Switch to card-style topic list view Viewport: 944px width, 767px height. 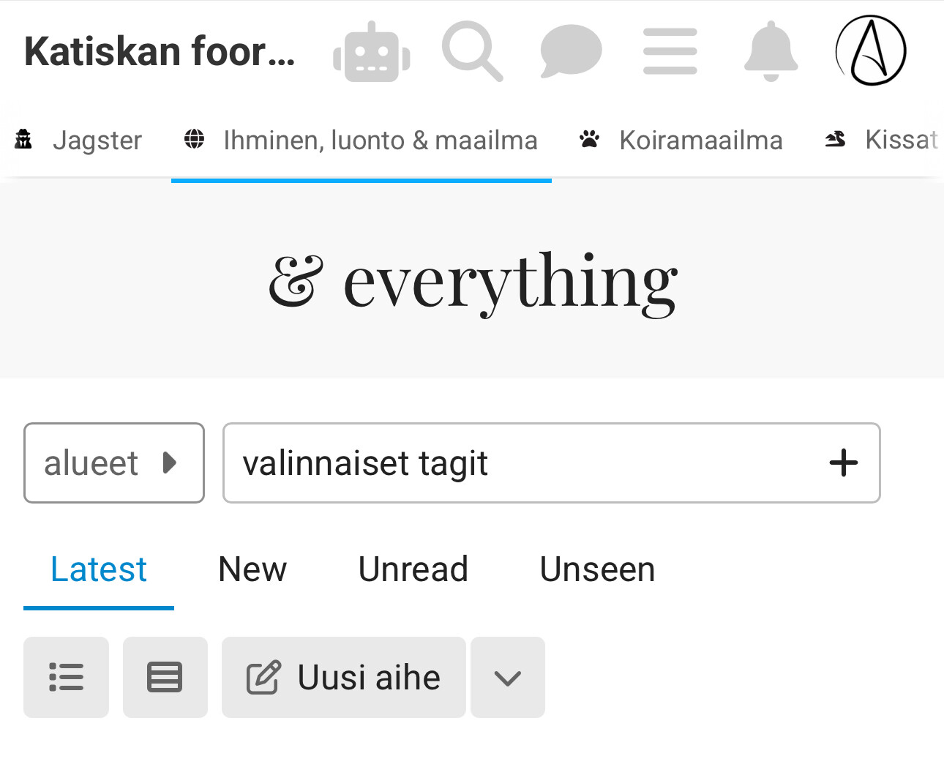(x=165, y=677)
